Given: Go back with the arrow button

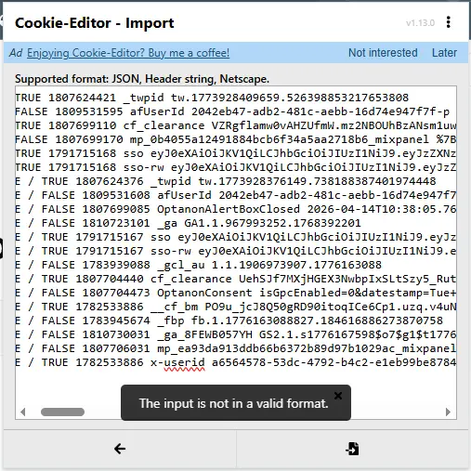Looking at the screenshot, I should coord(120,449).
